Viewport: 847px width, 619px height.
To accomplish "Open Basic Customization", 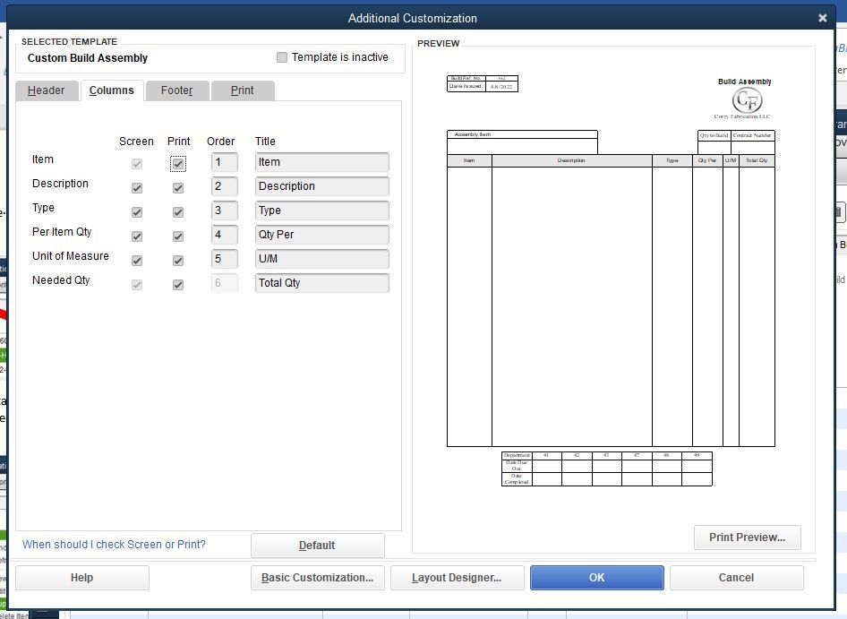I will coord(318,578).
